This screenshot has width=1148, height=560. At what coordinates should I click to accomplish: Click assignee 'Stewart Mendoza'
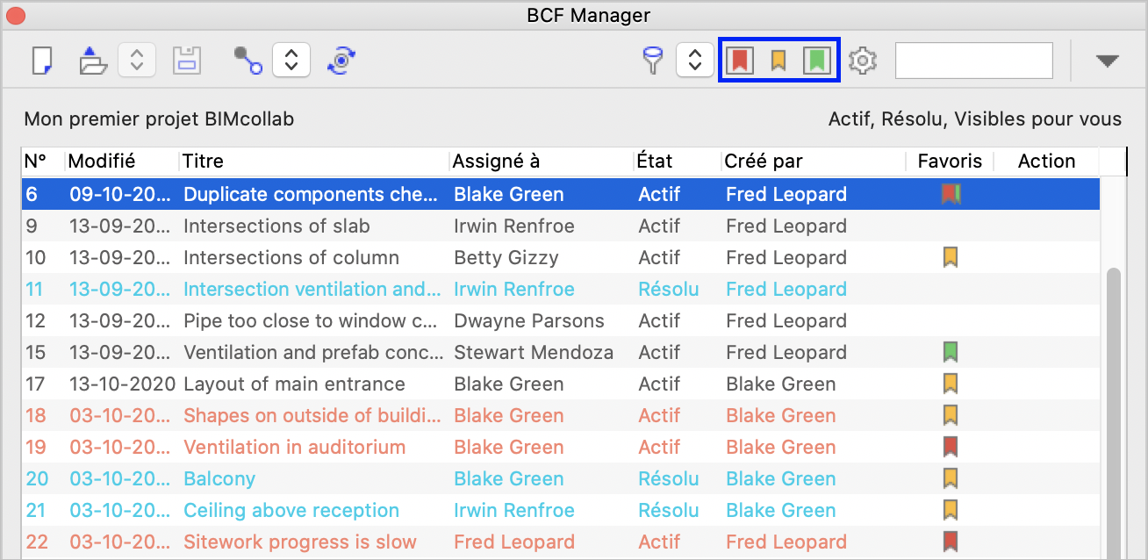click(x=534, y=352)
